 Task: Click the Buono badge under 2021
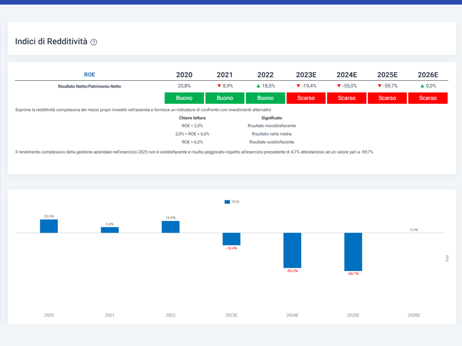(225, 98)
